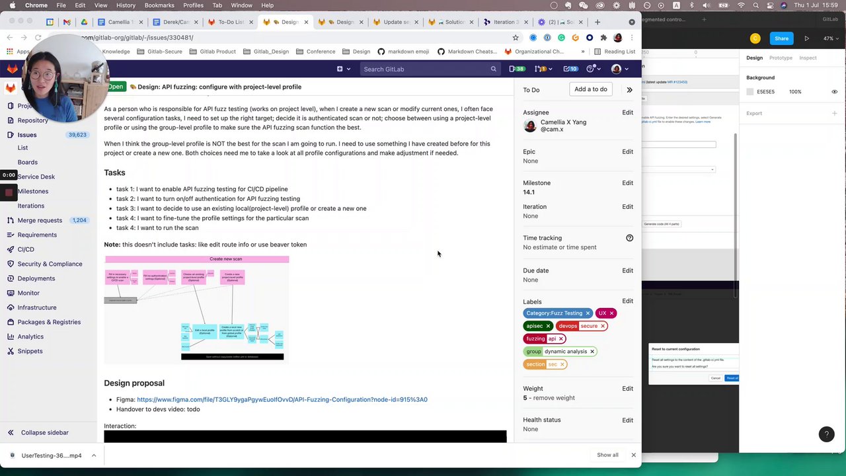Open CI/CD in left sidebar
The width and height of the screenshot is (846, 476).
click(x=26, y=249)
